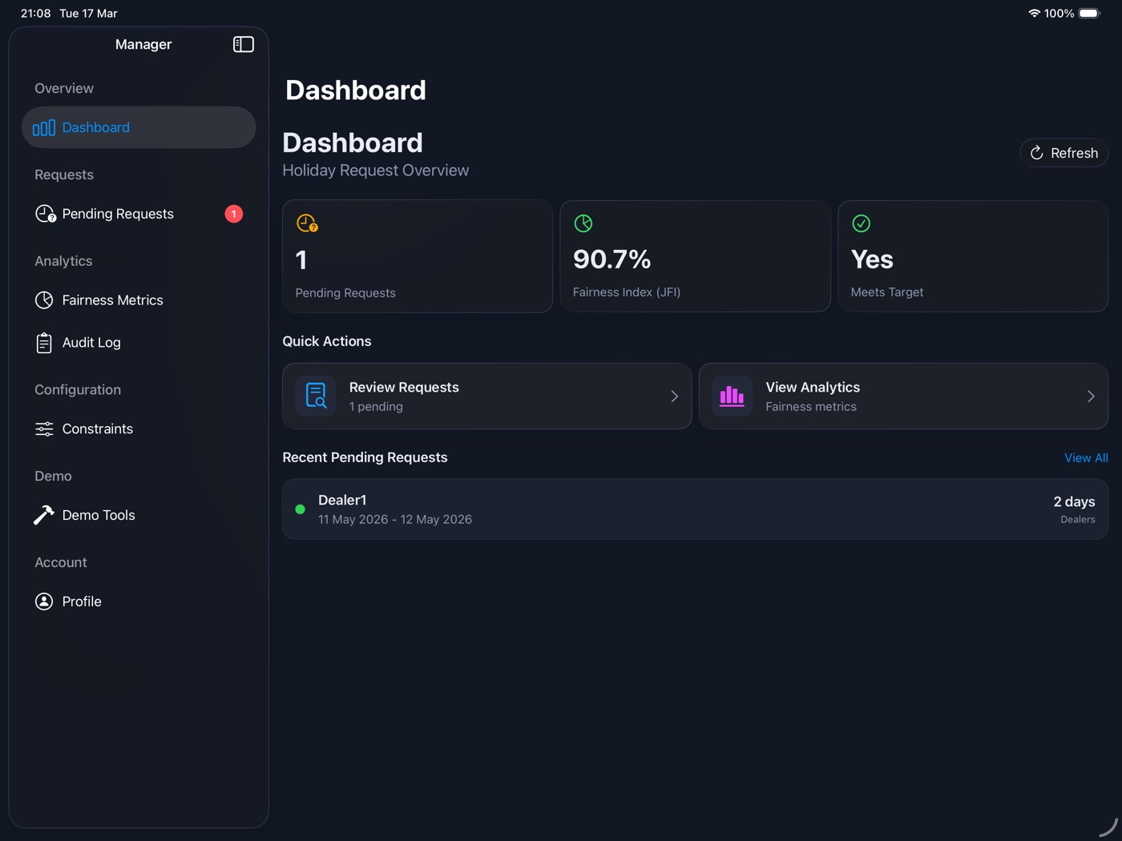This screenshot has height=841, width=1122.
Task: Open the Dealer1 pending request row
Action: (x=696, y=509)
